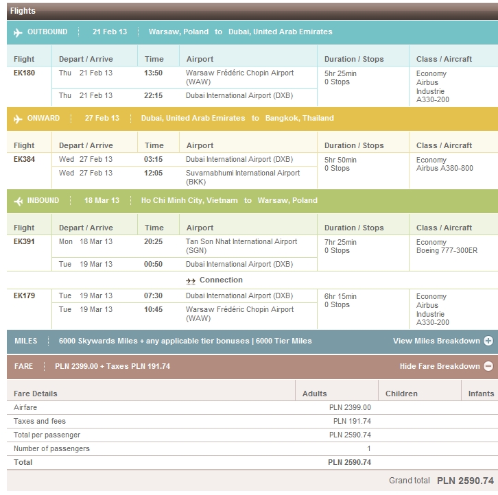Click Airbus A380-800 aircraft text
Viewport: 498px width, 495px height.
pos(444,168)
